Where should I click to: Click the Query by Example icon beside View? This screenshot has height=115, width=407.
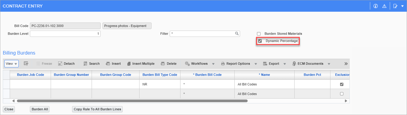coord(26,64)
